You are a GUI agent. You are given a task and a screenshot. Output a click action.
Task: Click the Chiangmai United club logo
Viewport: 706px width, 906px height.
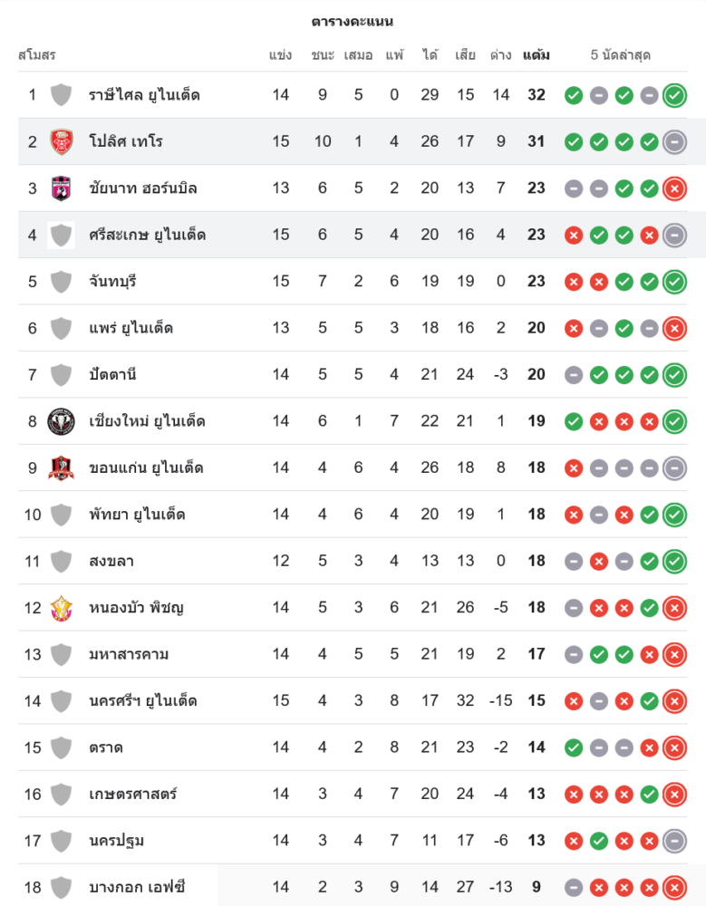tap(61, 421)
